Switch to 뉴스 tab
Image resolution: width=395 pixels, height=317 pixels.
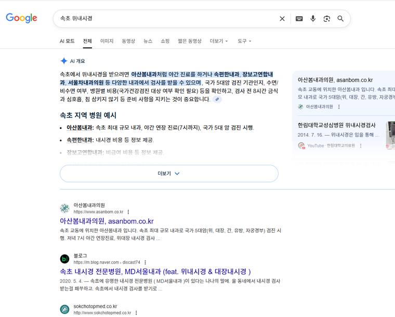[x=148, y=41]
